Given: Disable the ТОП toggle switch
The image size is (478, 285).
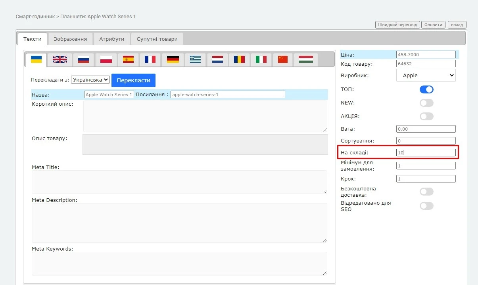Looking at the screenshot, I should pyautogui.click(x=426, y=89).
